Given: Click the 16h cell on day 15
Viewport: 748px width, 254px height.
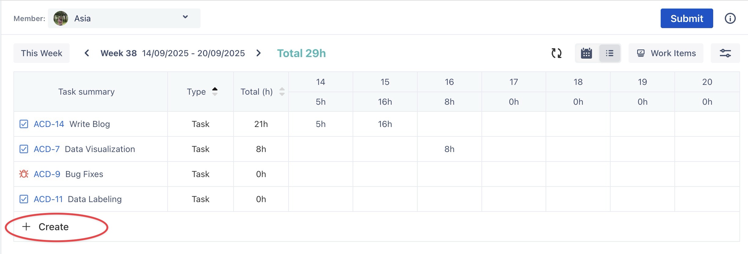Looking at the screenshot, I should click(x=385, y=124).
